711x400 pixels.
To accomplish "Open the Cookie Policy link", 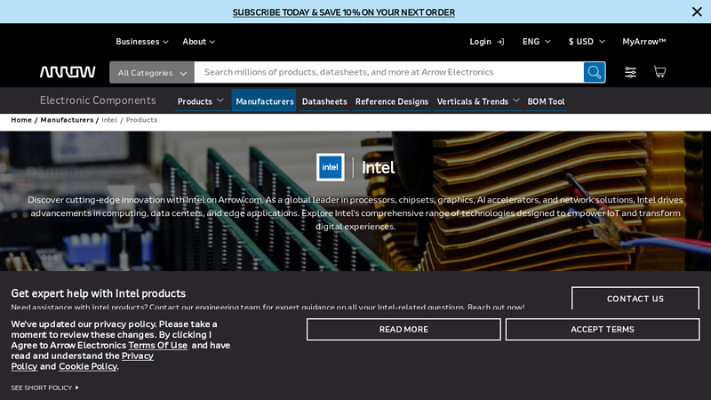I will pyautogui.click(x=88, y=366).
